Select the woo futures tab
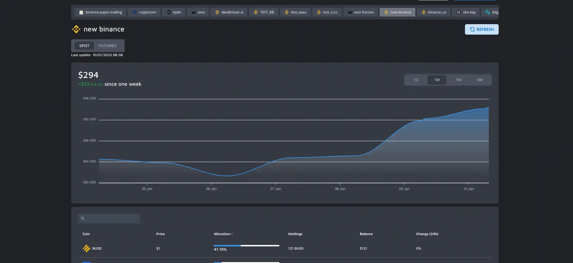This screenshot has width=573, height=263. point(361,12)
